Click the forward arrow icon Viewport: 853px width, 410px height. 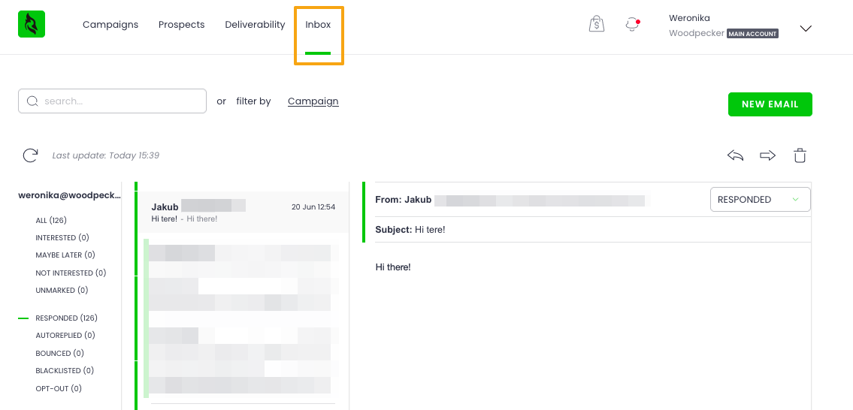coord(767,155)
